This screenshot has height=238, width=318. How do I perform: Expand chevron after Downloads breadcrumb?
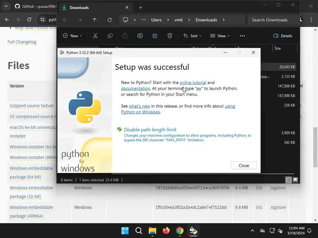[x=224, y=20]
